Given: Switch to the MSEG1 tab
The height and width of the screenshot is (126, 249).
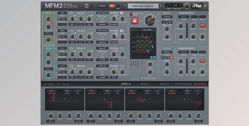Looking at the screenshot, I should (x=145, y=84).
